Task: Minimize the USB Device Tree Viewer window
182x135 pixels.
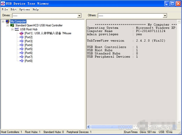Action: [167, 4]
